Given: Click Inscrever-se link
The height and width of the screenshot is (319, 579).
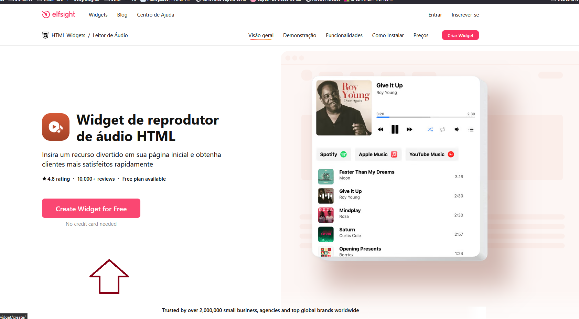Looking at the screenshot, I should (x=465, y=14).
